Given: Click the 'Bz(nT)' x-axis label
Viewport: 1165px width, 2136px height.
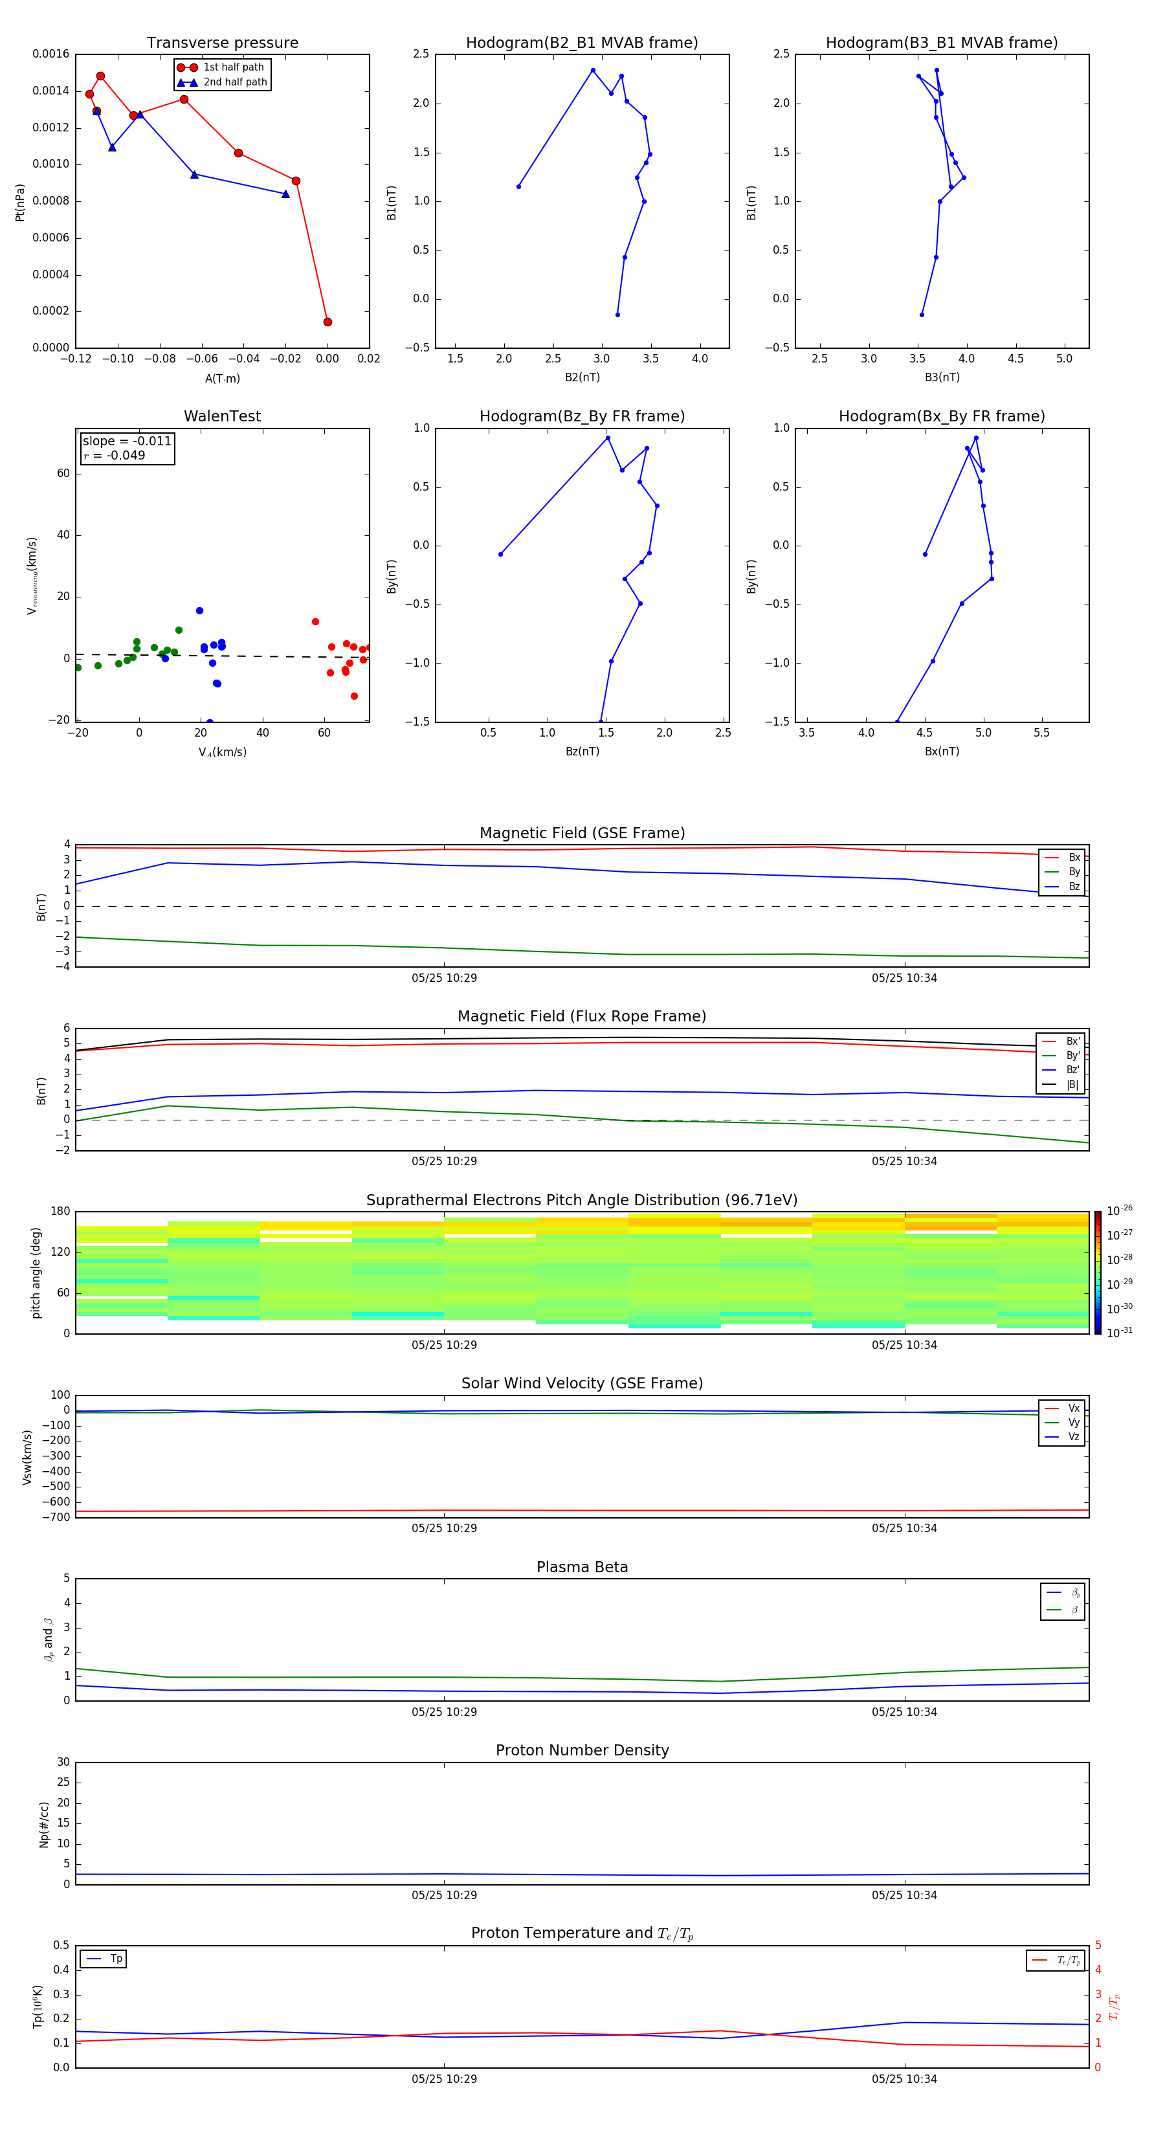Looking at the screenshot, I should [582, 751].
